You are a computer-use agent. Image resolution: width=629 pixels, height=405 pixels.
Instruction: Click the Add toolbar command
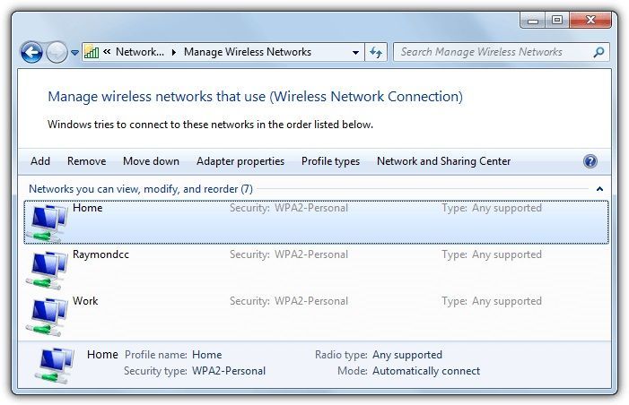(x=40, y=161)
